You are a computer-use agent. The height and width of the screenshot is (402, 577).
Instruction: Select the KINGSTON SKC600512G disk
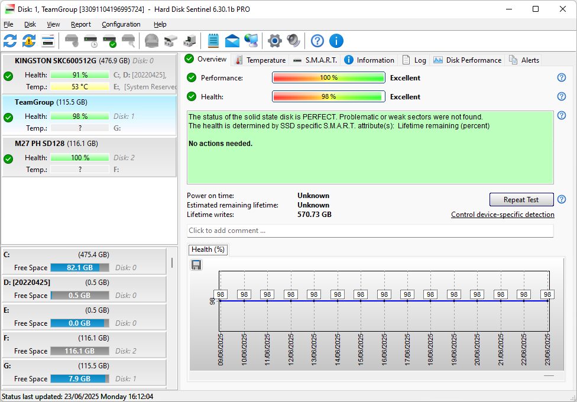click(89, 74)
